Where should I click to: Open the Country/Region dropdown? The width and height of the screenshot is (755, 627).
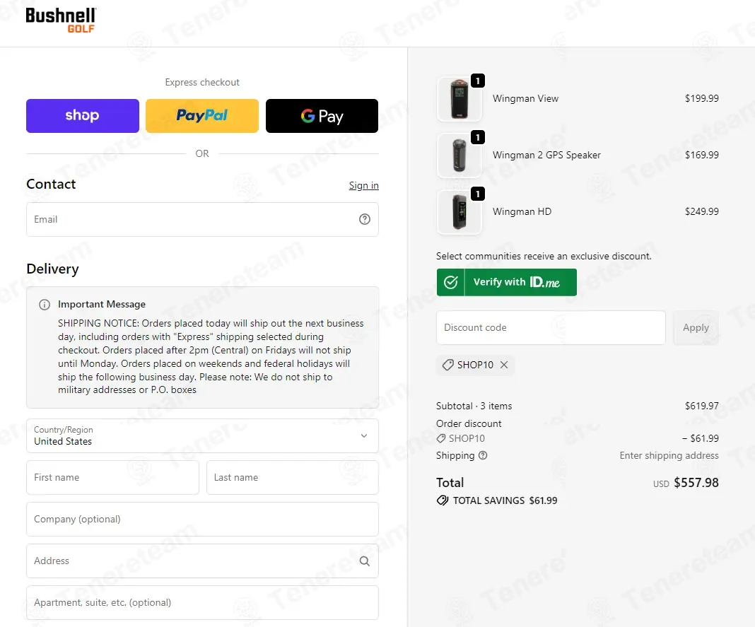click(202, 436)
